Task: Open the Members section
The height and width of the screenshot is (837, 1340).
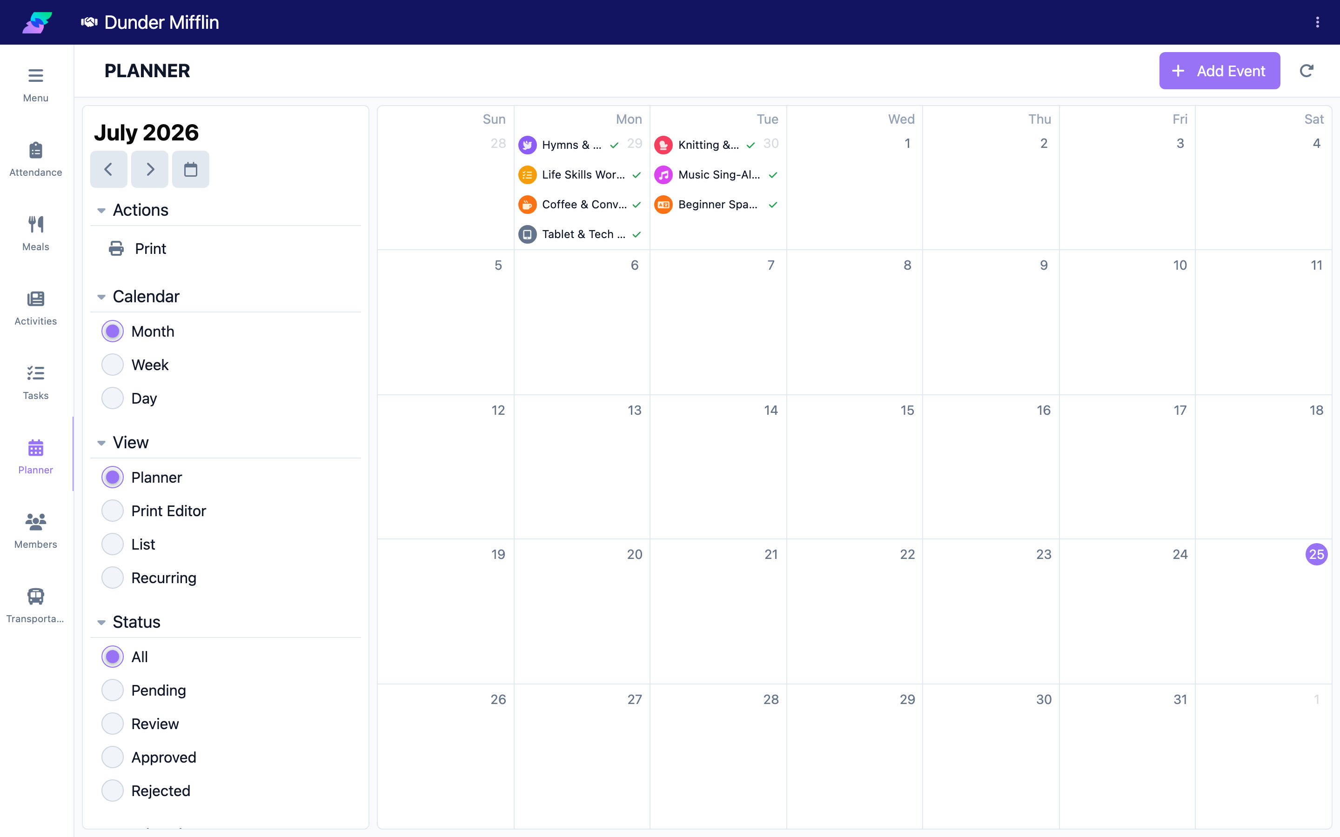Action: 35,531
